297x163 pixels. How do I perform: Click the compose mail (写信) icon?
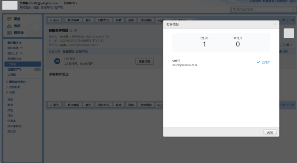pos(10,19)
